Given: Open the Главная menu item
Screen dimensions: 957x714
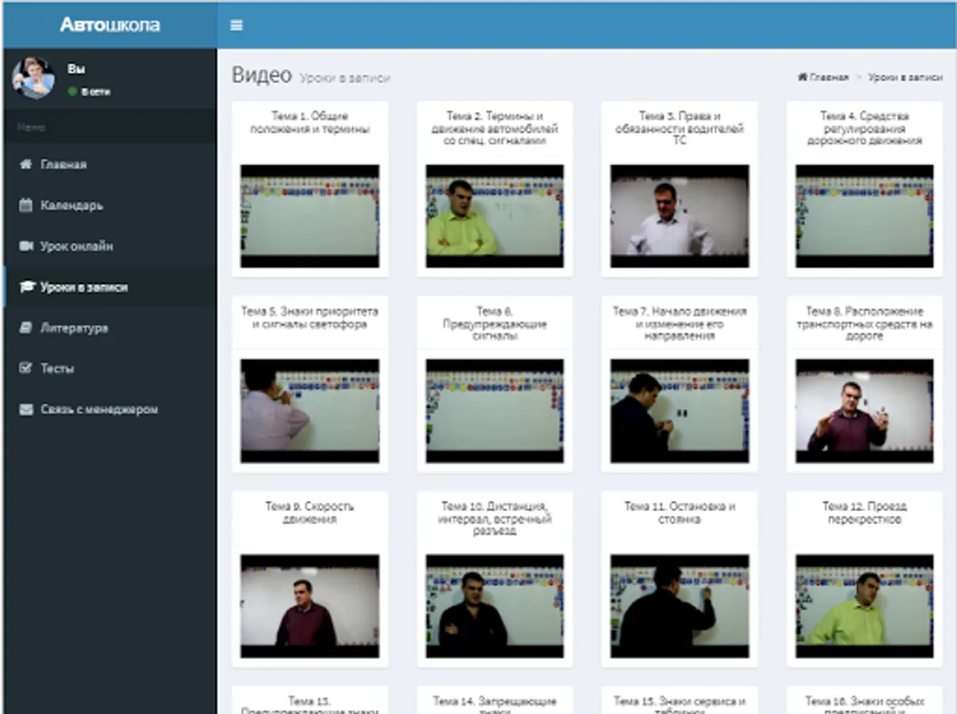Looking at the screenshot, I should (109, 164).
